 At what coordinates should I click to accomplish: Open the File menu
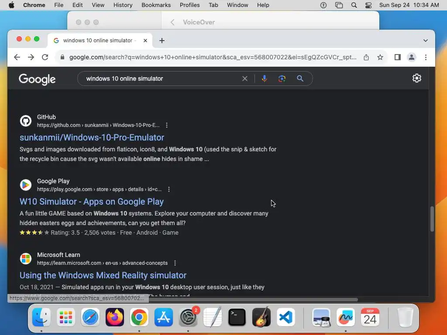(x=59, y=5)
